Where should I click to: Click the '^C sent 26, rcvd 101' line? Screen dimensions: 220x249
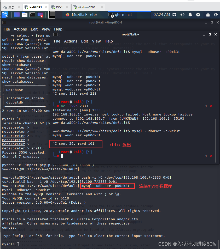tap(73, 144)
